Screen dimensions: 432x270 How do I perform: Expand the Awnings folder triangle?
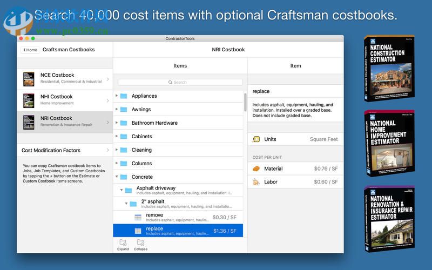117,109
